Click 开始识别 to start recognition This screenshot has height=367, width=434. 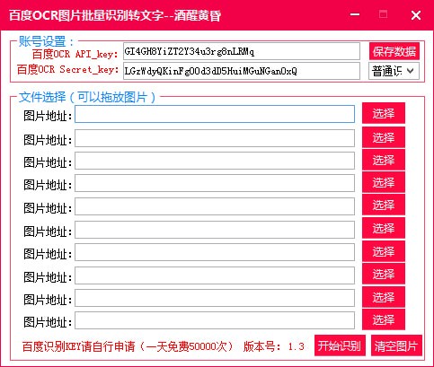tap(340, 345)
